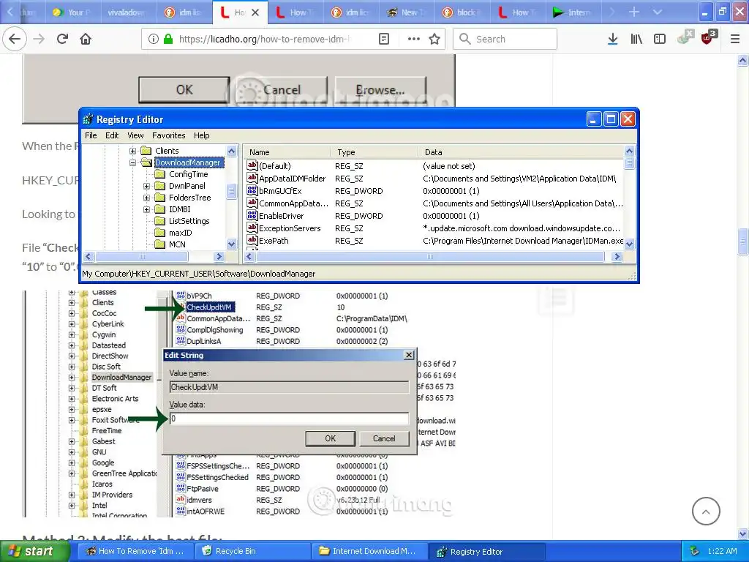Image resolution: width=749 pixels, height=562 pixels.
Task: Go back with browser back arrow
Action: pyautogui.click(x=15, y=39)
